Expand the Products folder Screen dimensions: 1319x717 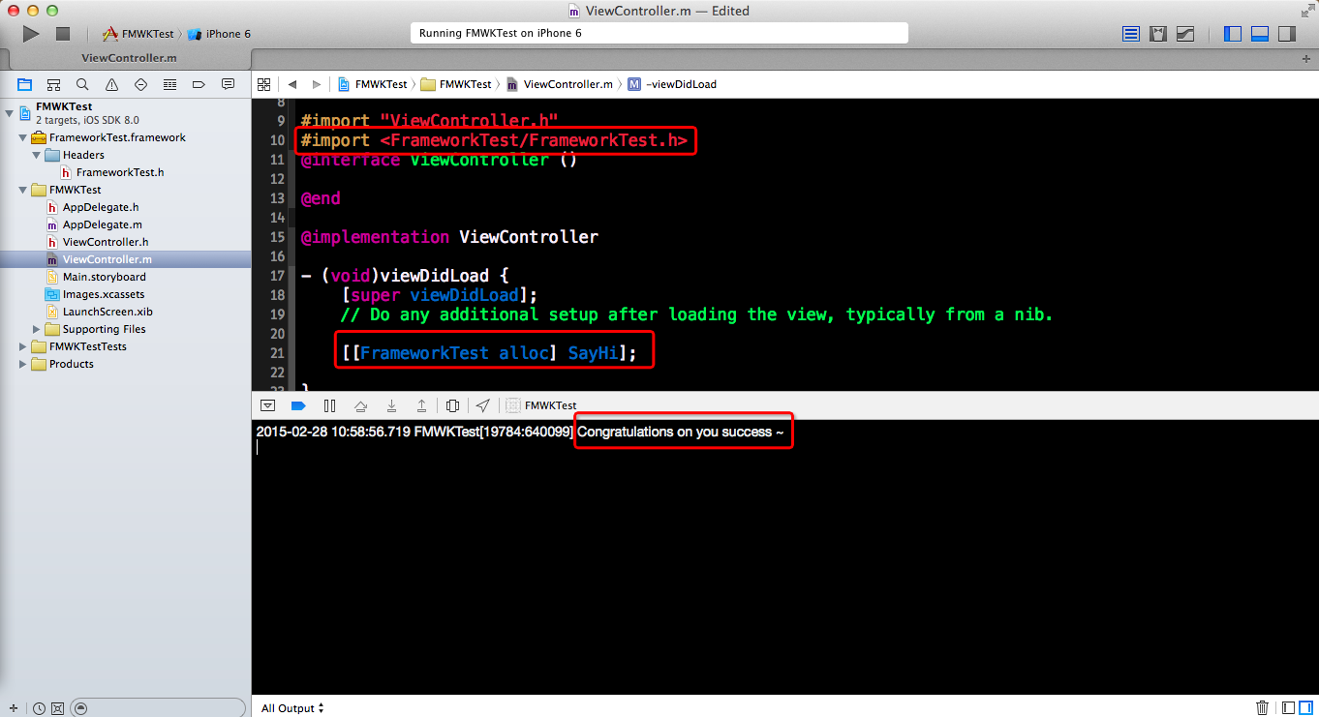click(x=23, y=364)
